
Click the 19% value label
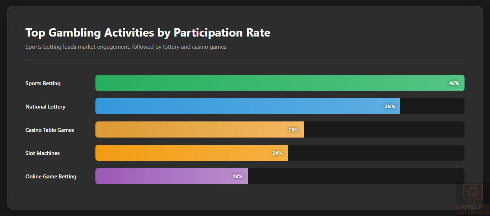(237, 176)
